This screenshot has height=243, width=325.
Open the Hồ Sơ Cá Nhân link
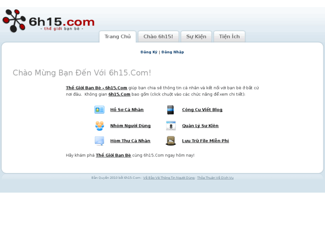[x=127, y=110]
